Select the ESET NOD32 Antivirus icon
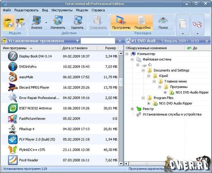The height and width of the screenshot is (173, 212). click(x=13, y=108)
